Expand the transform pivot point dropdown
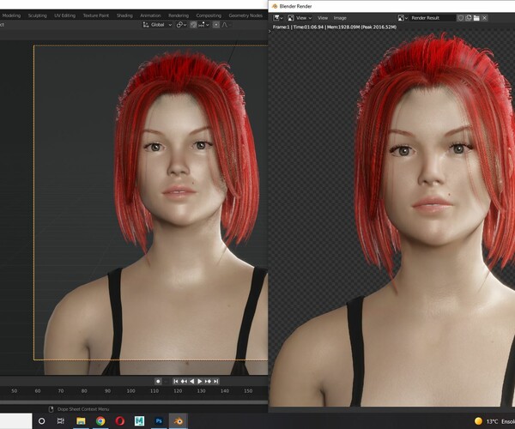The image size is (515, 429). [181, 25]
